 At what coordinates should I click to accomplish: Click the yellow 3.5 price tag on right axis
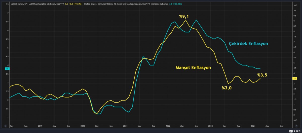click(295, 78)
